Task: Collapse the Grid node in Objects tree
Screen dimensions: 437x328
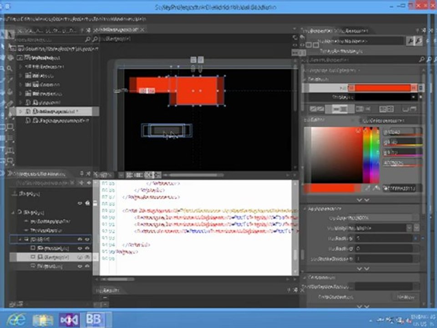Action: coord(20,239)
